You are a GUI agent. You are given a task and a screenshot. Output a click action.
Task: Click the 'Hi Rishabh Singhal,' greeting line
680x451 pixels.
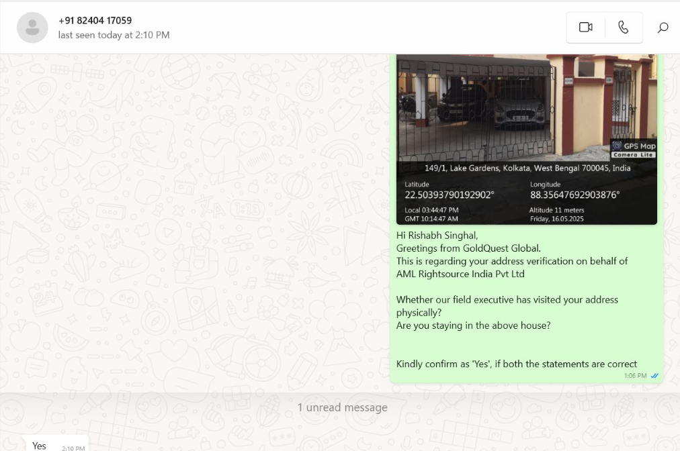[x=437, y=236]
